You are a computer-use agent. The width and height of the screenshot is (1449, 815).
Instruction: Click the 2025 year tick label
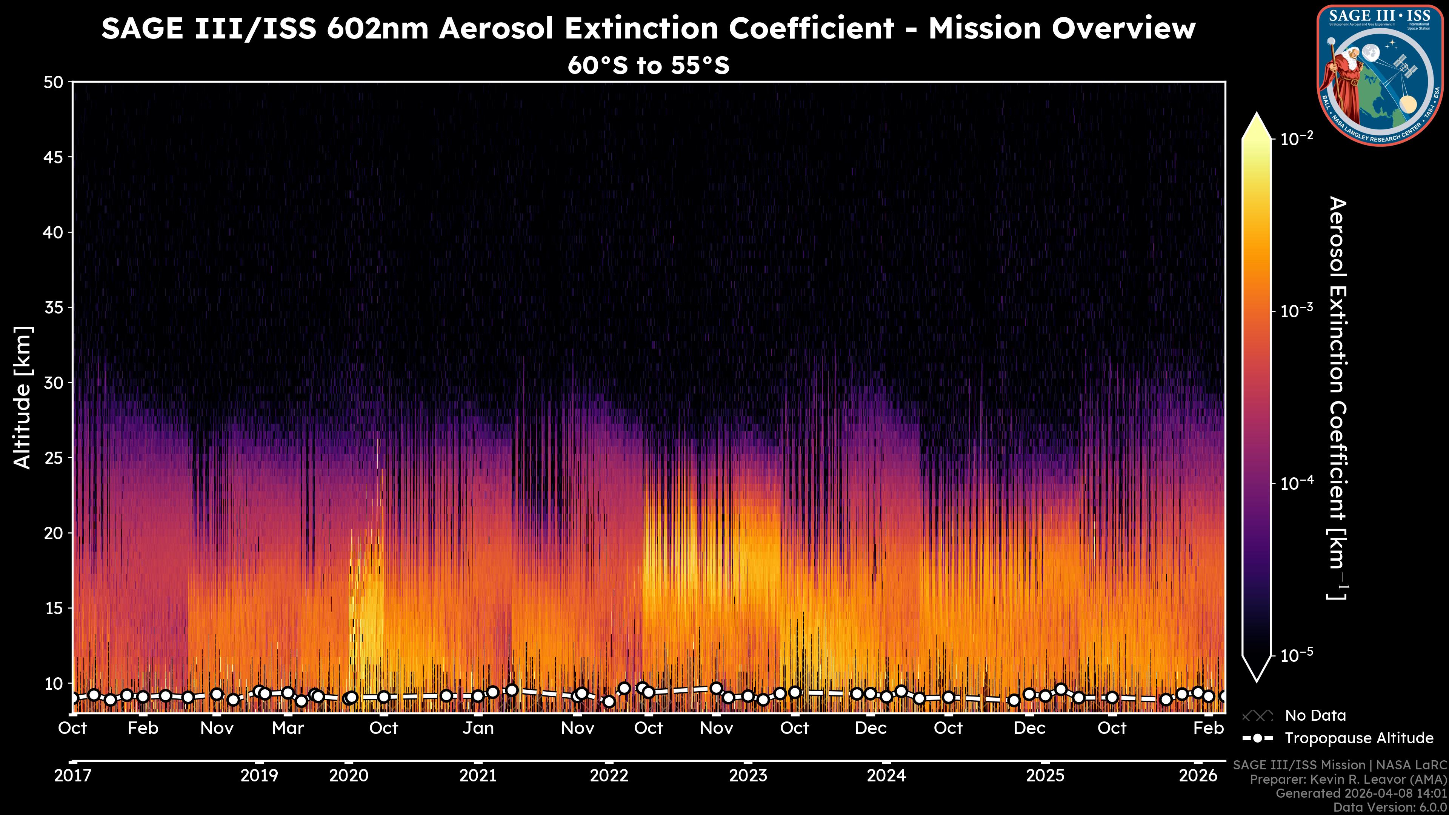tap(1045, 776)
